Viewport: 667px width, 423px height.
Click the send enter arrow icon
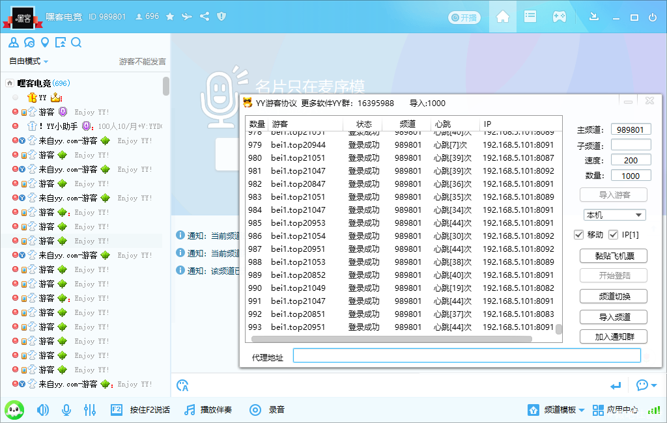click(616, 386)
